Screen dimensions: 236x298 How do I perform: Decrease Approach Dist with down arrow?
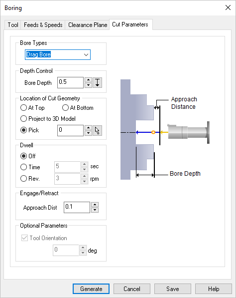point(95,210)
